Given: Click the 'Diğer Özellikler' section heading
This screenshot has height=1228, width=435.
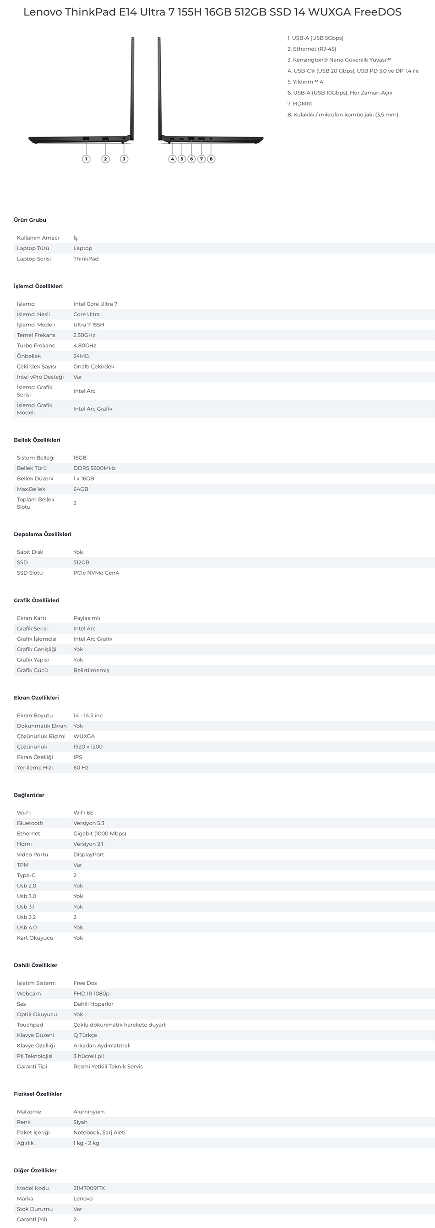Looking at the screenshot, I should click(x=35, y=1170).
